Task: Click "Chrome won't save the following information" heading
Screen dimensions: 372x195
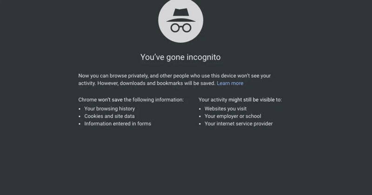Action: (x=131, y=100)
